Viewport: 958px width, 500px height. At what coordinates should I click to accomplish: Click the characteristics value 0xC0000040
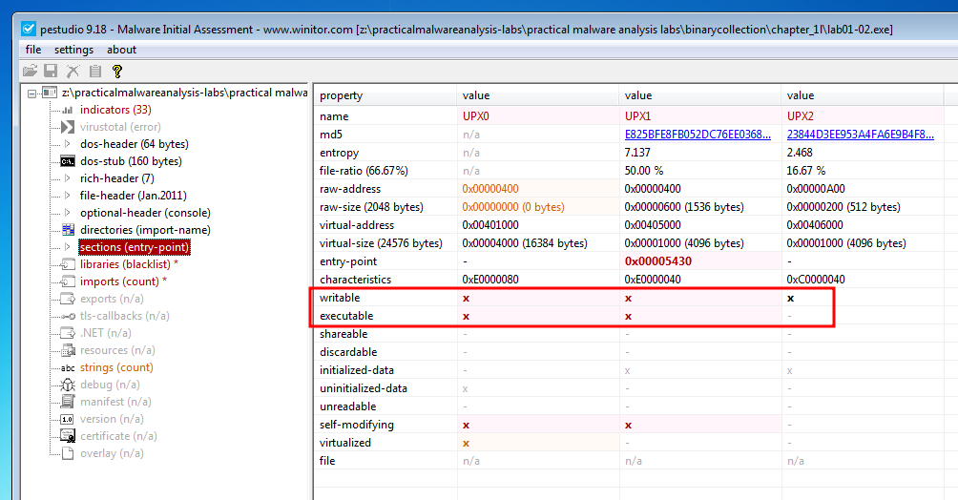click(816, 280)
